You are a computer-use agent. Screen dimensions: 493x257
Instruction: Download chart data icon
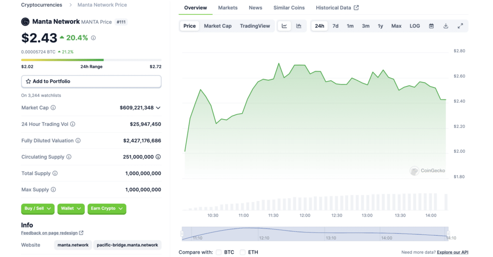point(446,26)
